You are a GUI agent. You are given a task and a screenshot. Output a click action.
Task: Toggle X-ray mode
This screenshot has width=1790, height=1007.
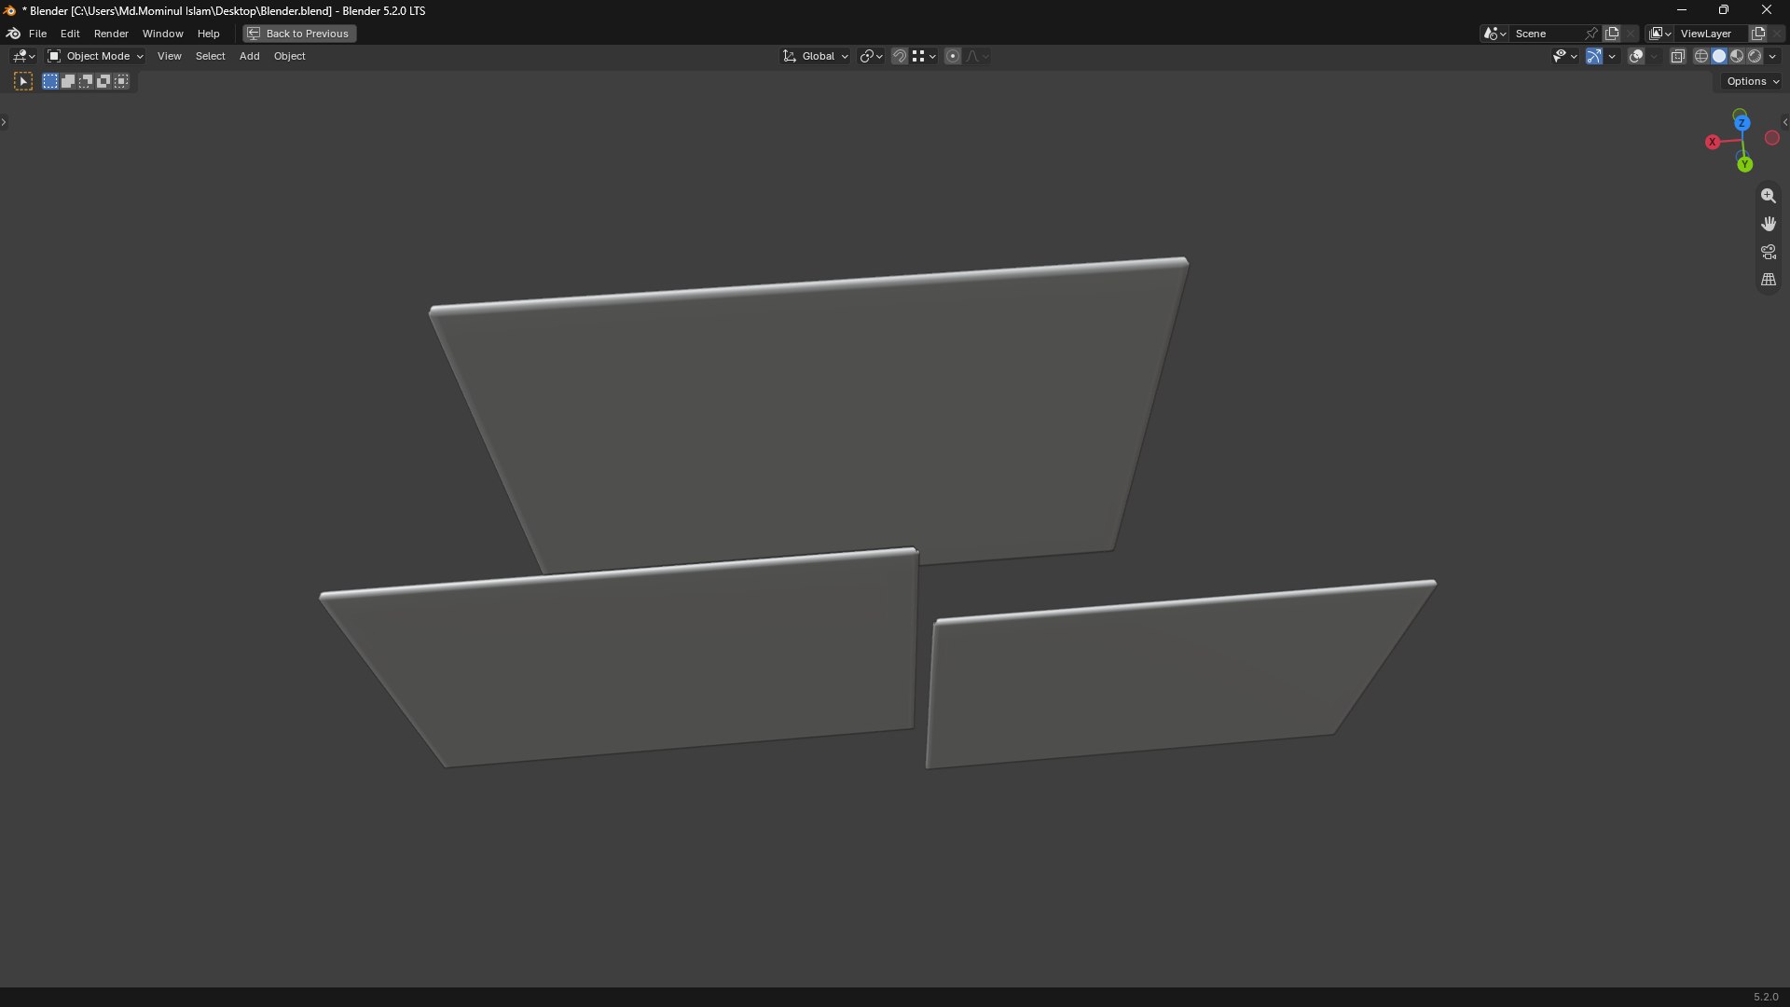[x=1677, y=56]
